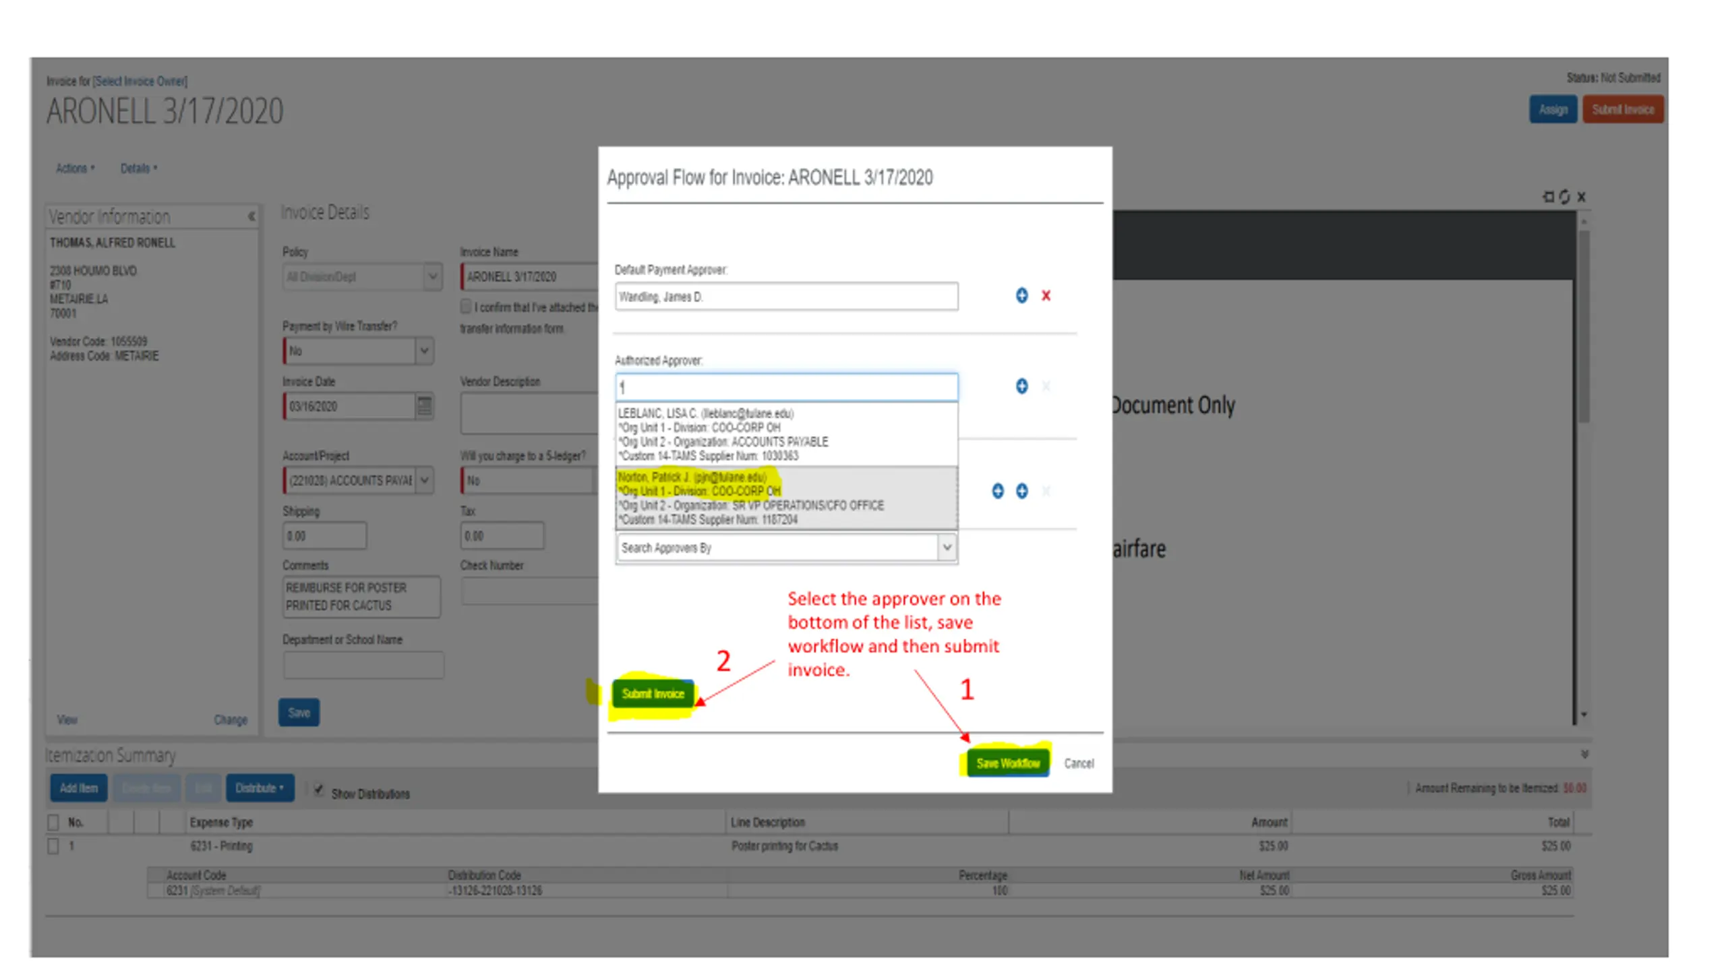Click the Default Payment Approver field

pos(786,297)
